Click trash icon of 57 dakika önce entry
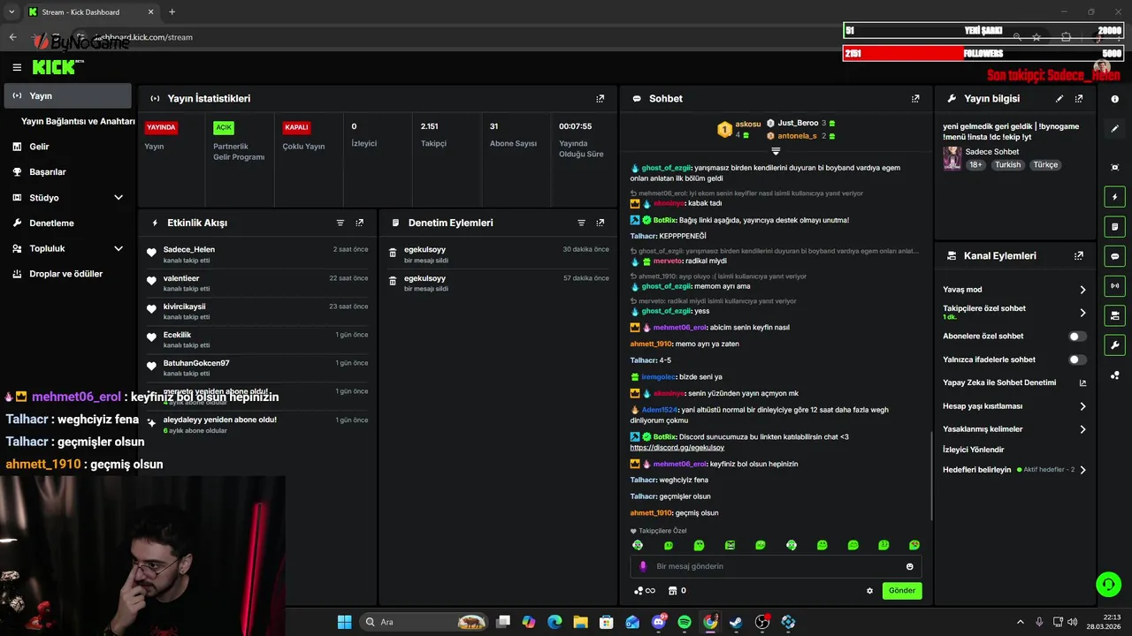1132x636 pixels. click(393, 282)
